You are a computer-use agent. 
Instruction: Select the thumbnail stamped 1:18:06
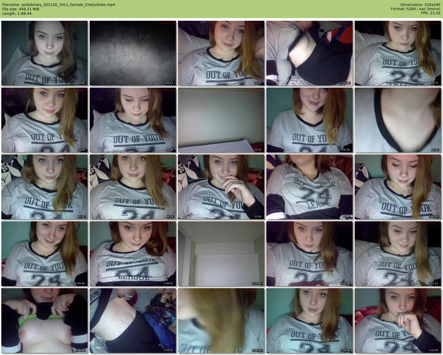click(310, 254)
